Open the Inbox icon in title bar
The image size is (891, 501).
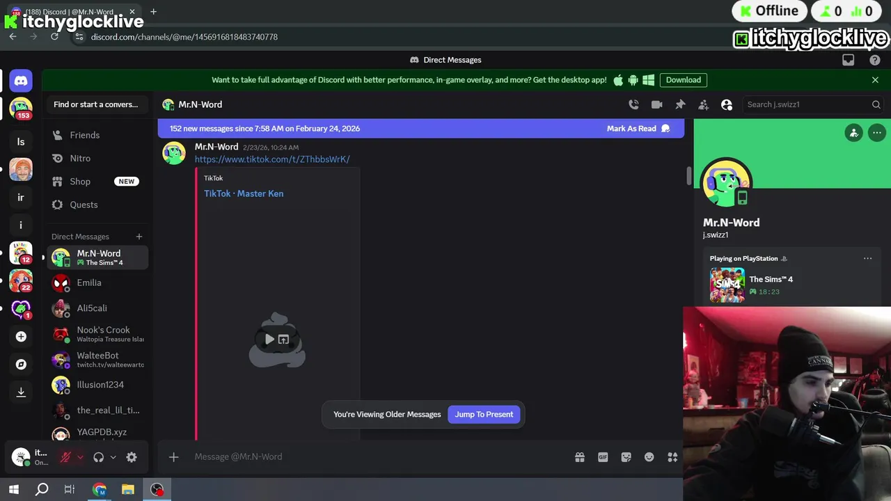coord(848,60)
